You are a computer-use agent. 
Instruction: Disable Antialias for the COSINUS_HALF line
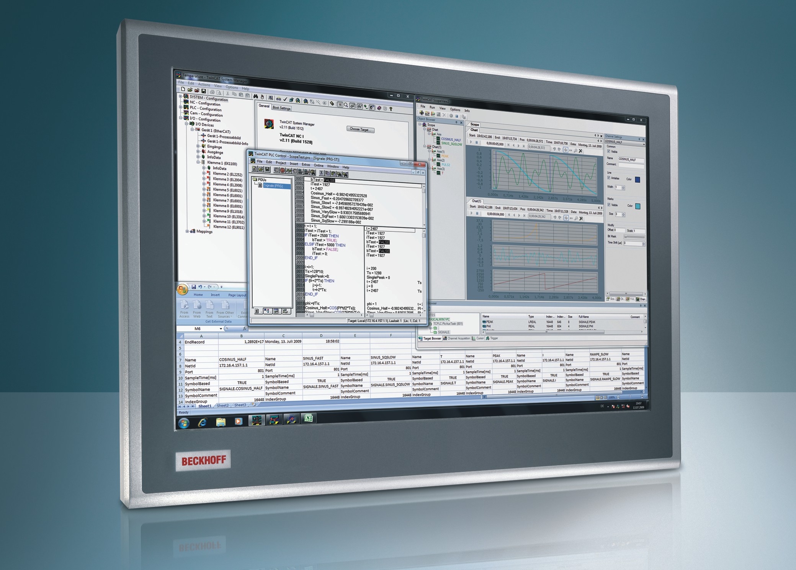click(609, 178)
